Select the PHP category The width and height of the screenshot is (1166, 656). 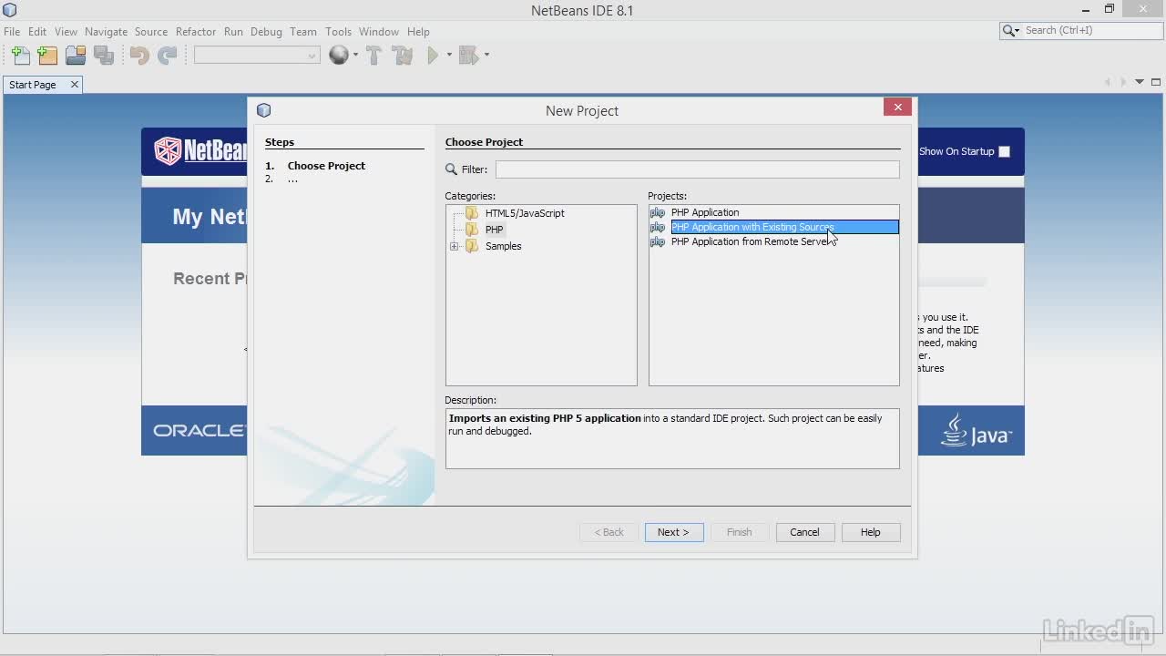point(494,230)
